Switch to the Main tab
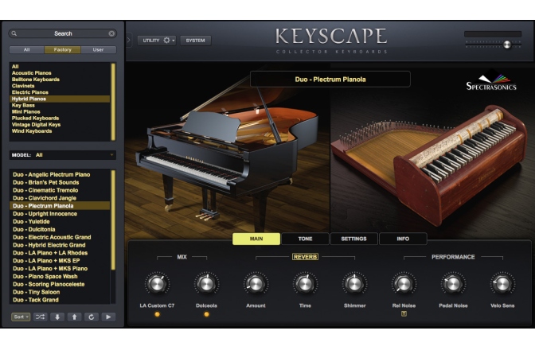 [x=256, y=239]
